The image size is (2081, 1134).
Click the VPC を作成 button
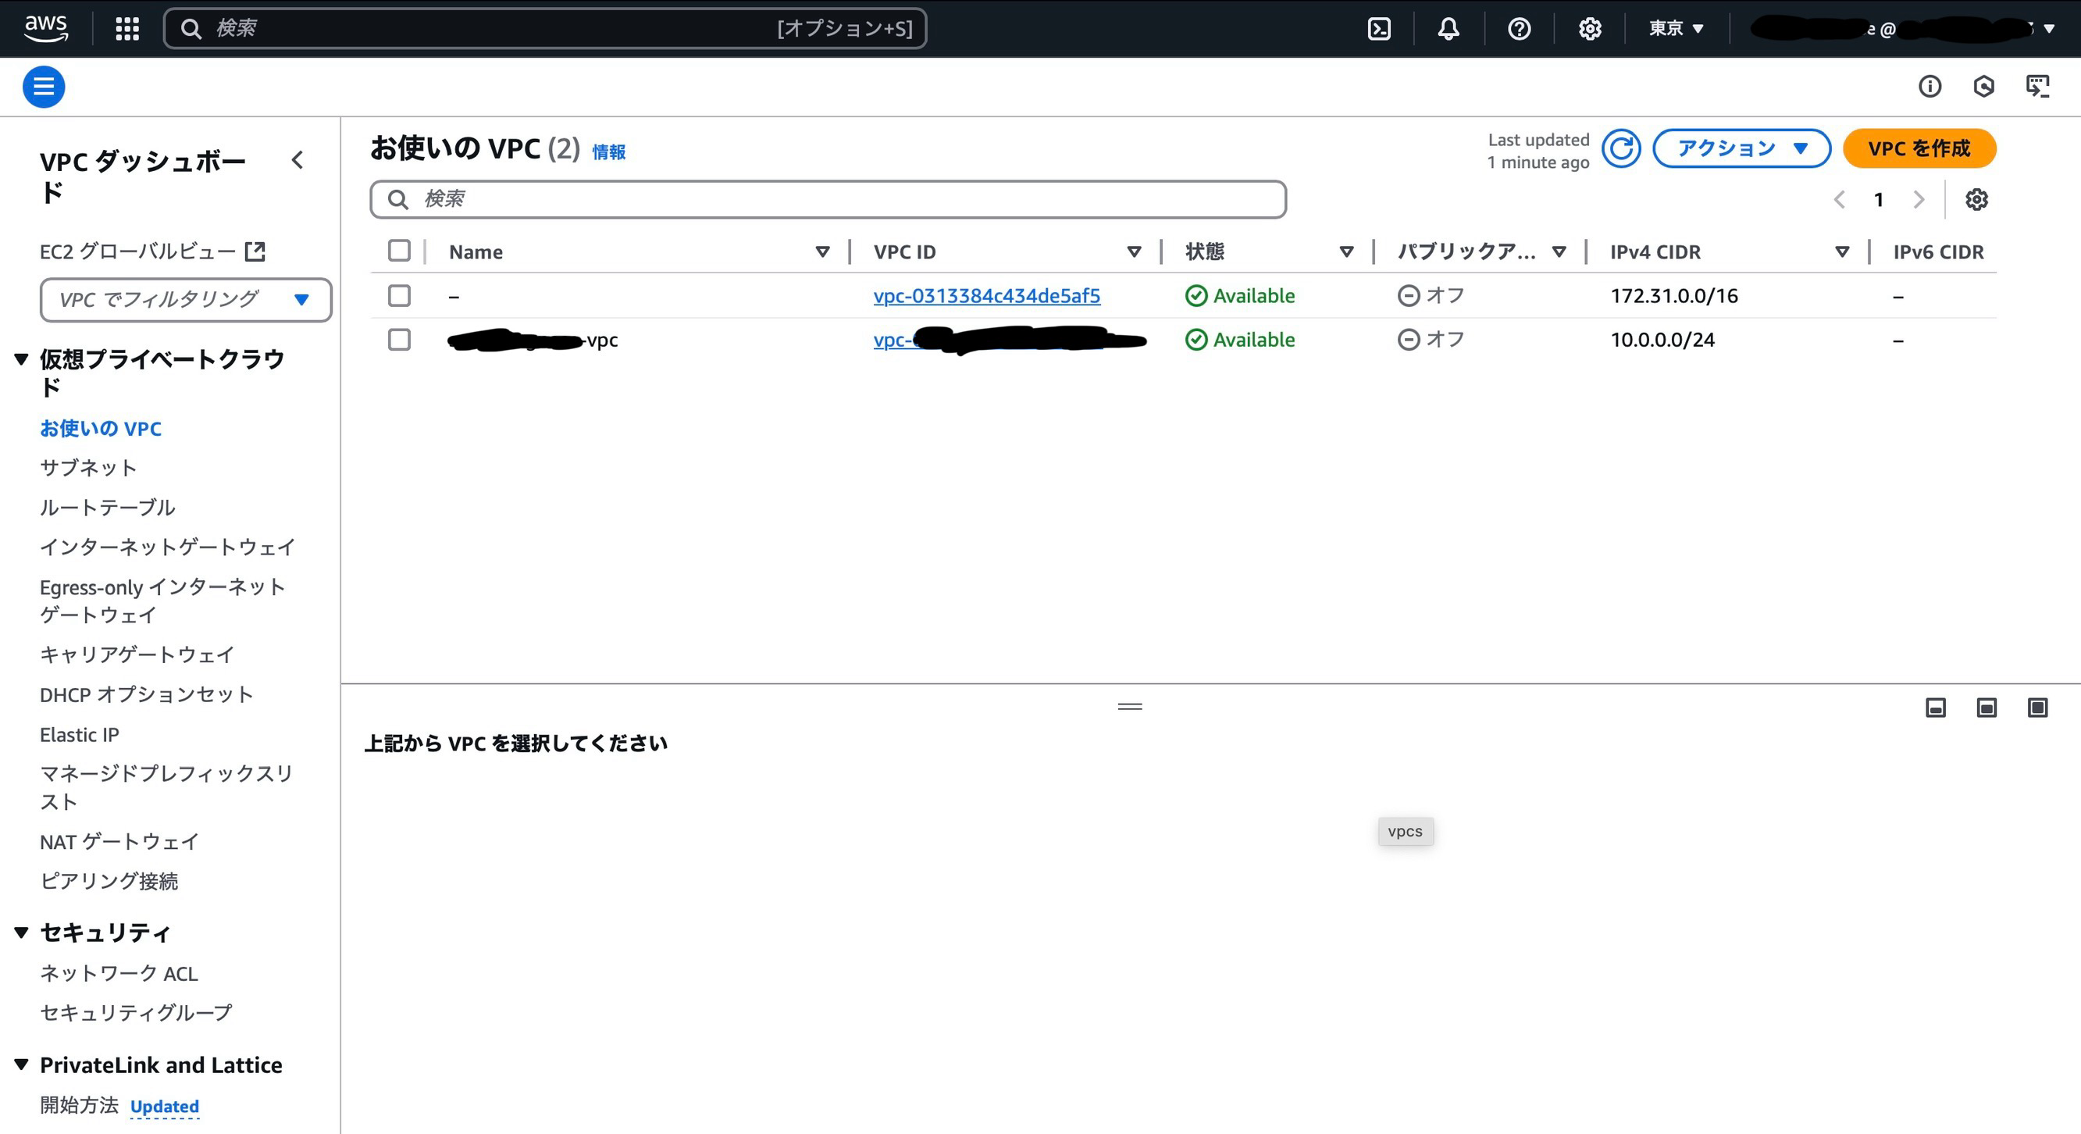(1919, 148)
